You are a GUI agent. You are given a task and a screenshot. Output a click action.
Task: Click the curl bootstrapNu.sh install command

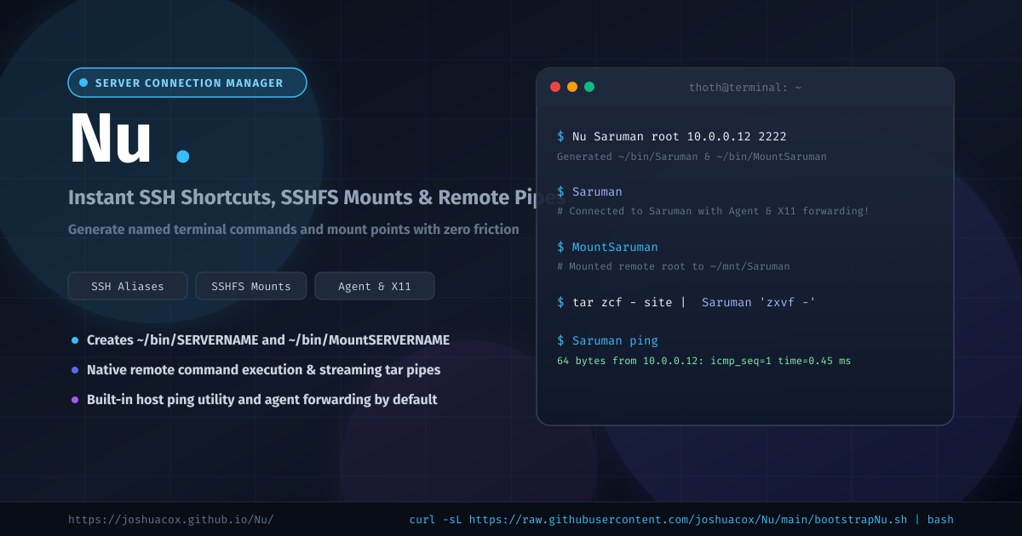[x=681, y=519]
